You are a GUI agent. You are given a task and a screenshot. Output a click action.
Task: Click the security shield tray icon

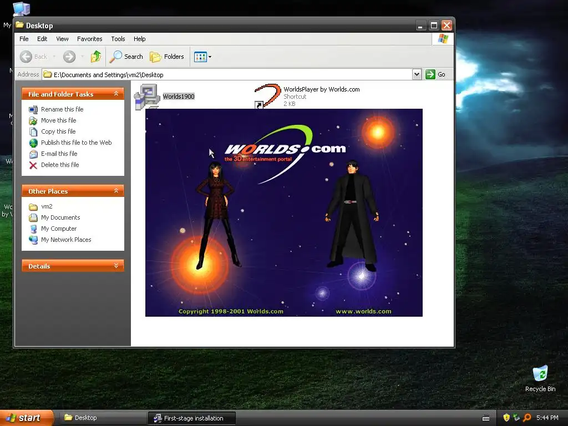pos(506,418)
